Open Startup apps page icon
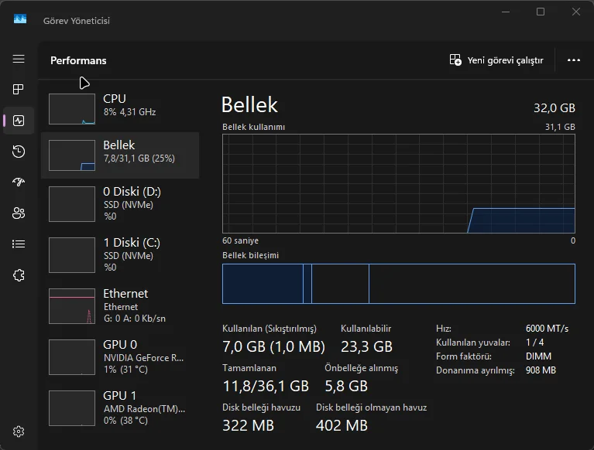 click(x=19, y=182)
